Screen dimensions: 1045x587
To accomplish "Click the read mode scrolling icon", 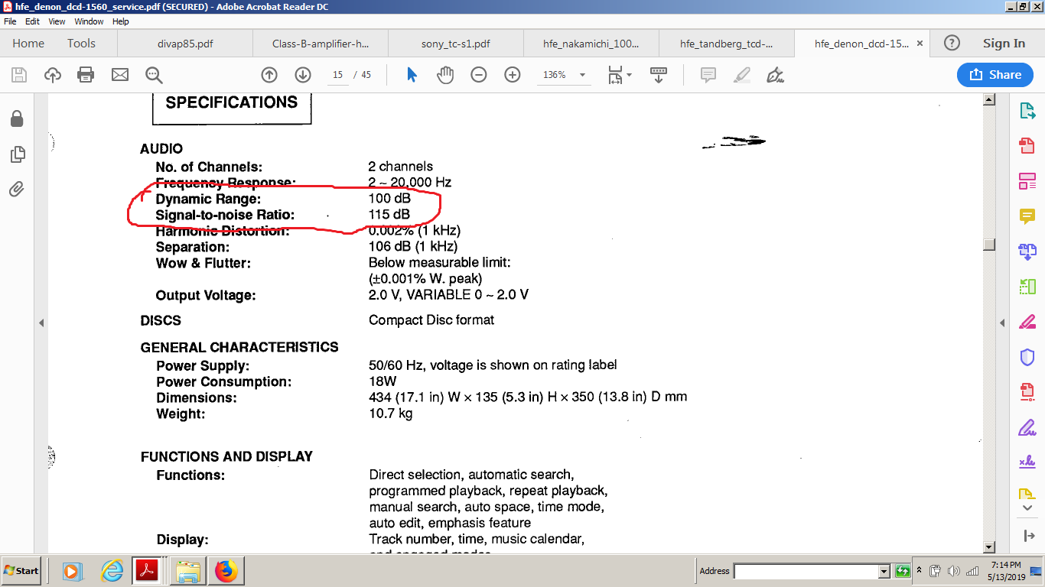I will click(x=658, y=75).
